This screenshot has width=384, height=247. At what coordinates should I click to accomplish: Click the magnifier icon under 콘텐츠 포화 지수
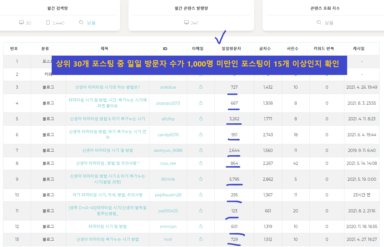[x=319, y=22]
